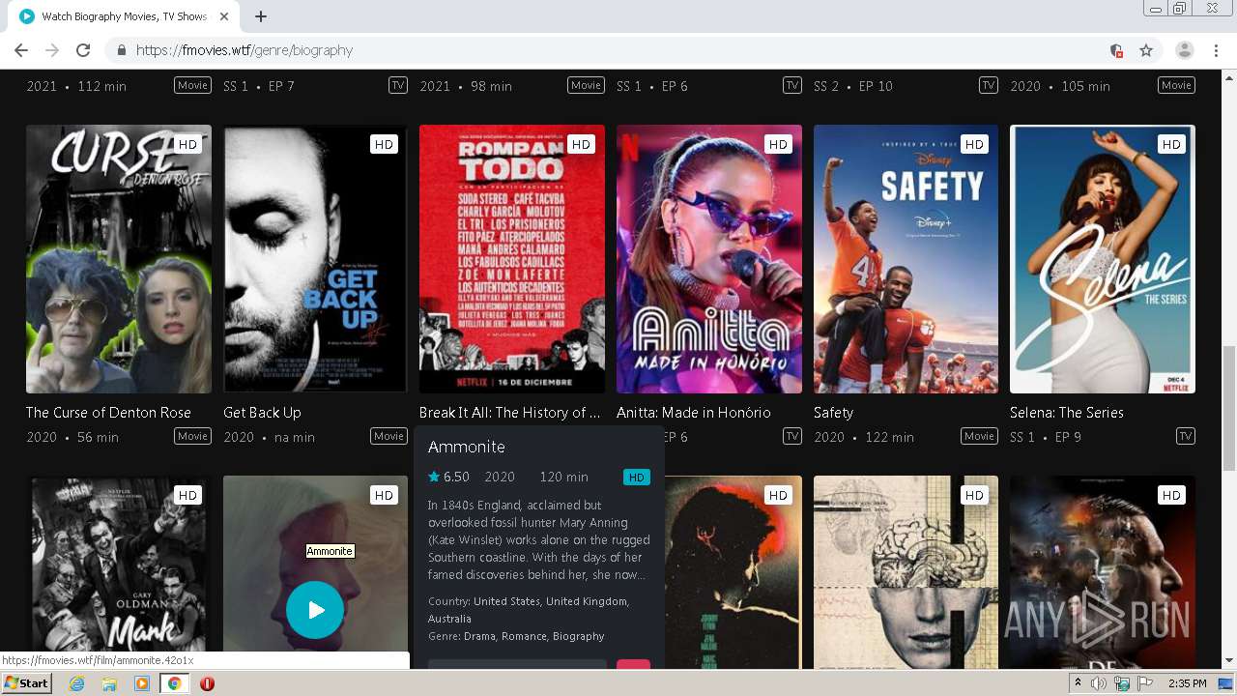Click United States country link in popup

[506, 601]
